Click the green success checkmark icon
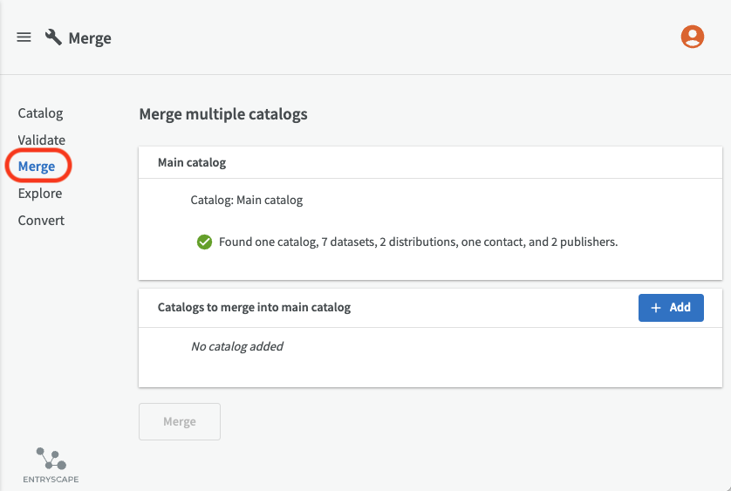The width and height of the screenshot is (731, 491). [x=204, y=242]
